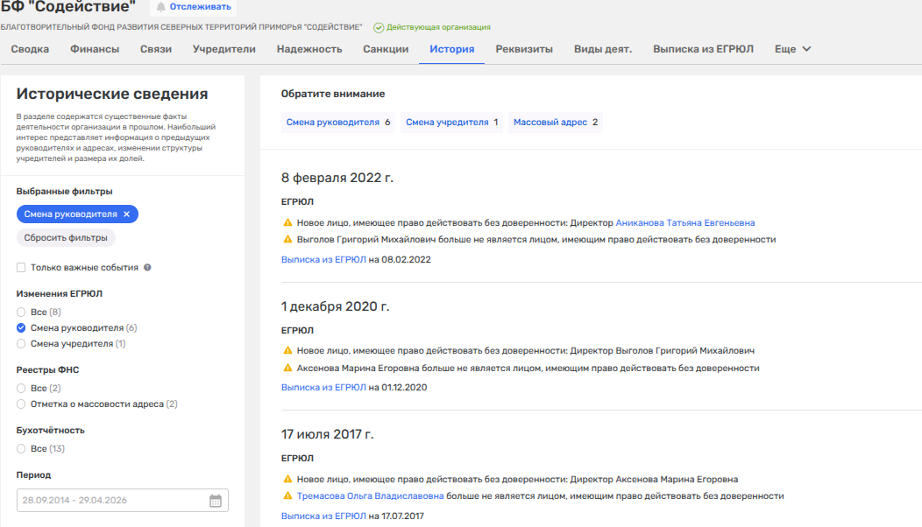Click the warning icon beside Директор Аниканова entry

tap(287, 223)
